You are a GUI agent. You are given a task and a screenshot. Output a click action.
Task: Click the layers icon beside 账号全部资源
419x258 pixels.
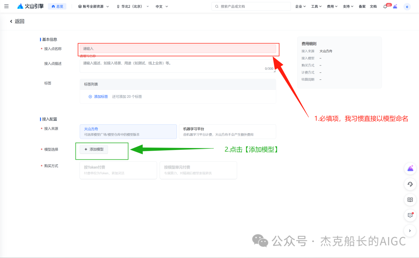point(80,7)
